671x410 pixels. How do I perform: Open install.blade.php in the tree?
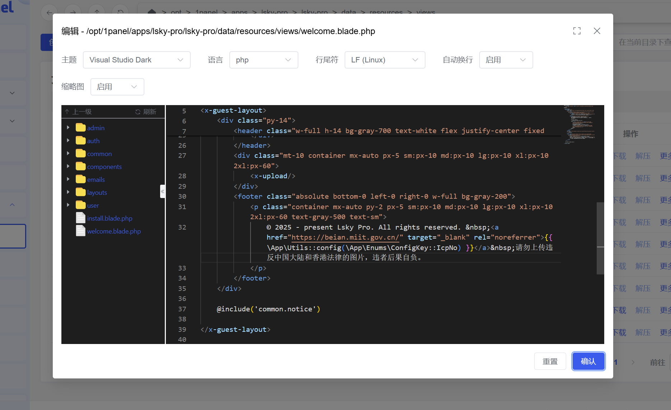pos(109,218)
